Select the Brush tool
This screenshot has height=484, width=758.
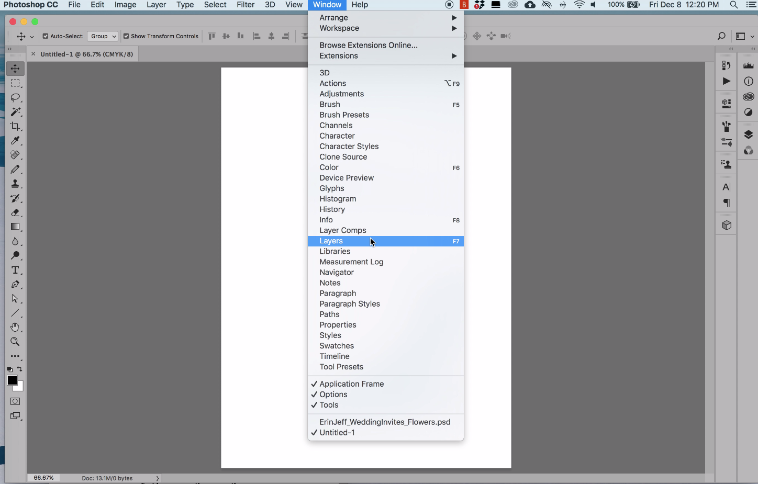(15, 170)
